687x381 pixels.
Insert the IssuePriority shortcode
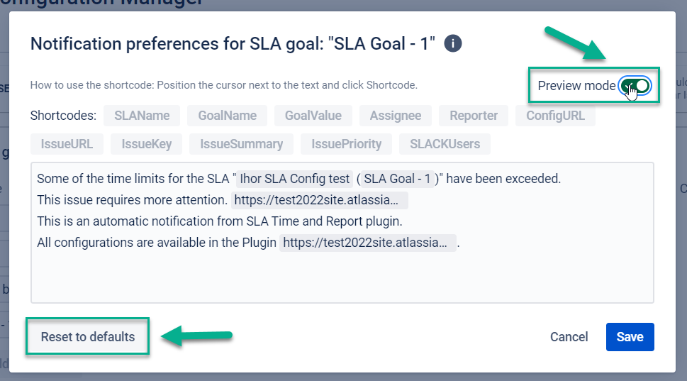(x=346, y=144)
